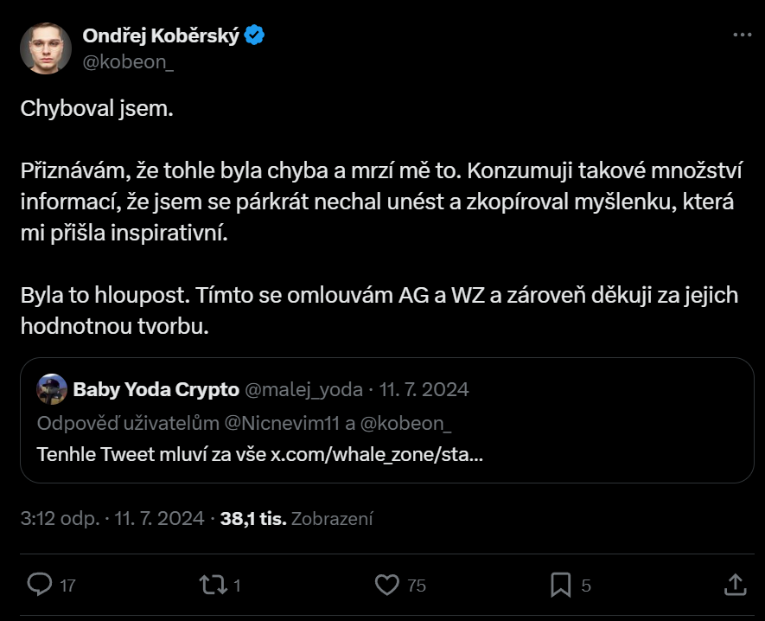Click the @malej_yoda handle

[304, 389]
